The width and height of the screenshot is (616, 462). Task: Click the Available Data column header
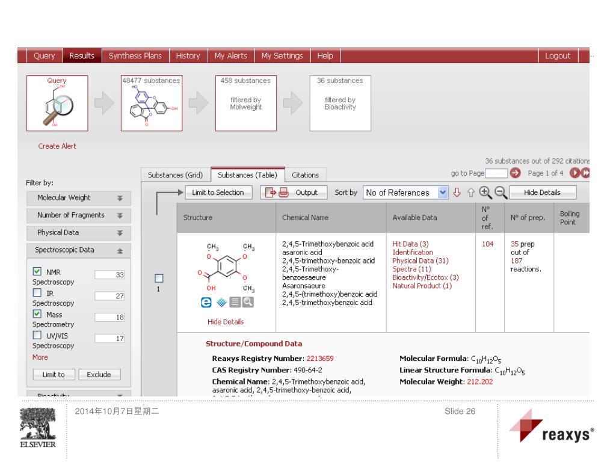coord(431,218)
